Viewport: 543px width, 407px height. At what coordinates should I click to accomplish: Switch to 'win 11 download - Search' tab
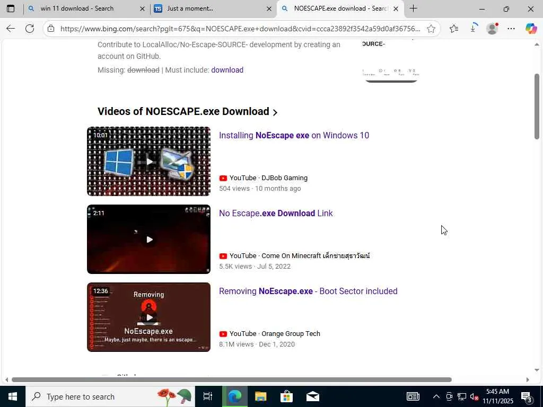click(x=86, y=8)
